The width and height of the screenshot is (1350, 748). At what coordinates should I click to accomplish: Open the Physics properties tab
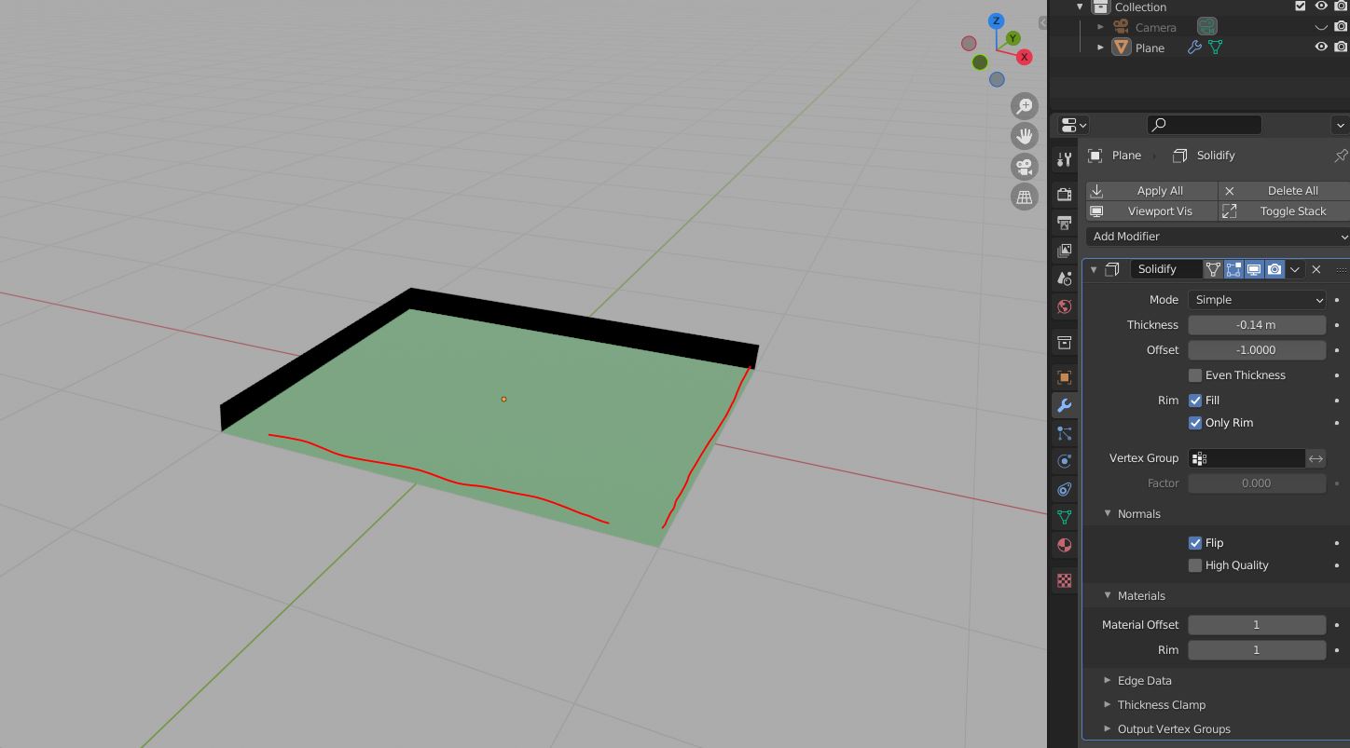point(1064,461)
